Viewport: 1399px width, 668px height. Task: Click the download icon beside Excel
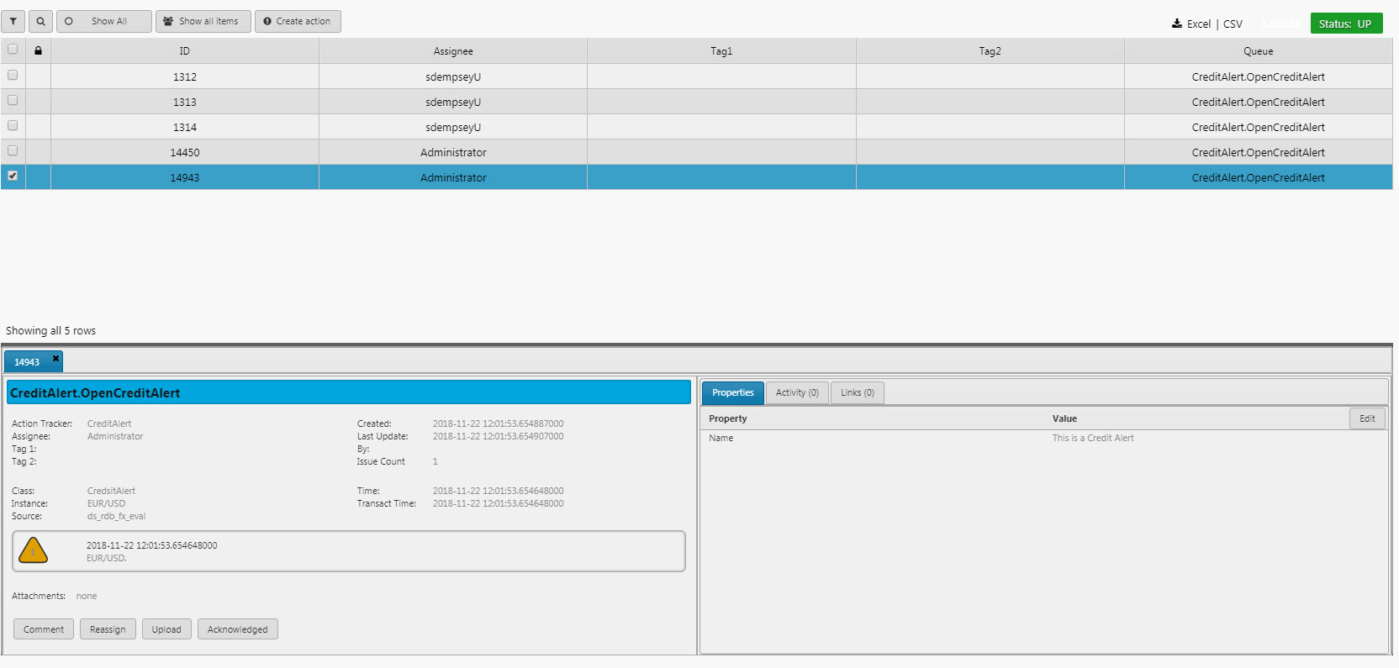(1177, 24)
